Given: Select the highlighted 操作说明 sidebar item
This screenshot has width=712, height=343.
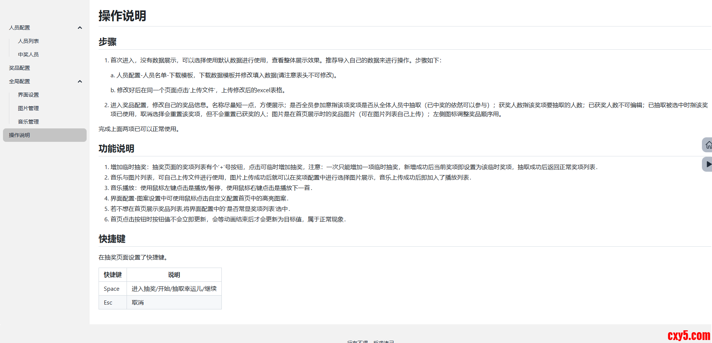Looking at the screenshot, I should 19,135.
